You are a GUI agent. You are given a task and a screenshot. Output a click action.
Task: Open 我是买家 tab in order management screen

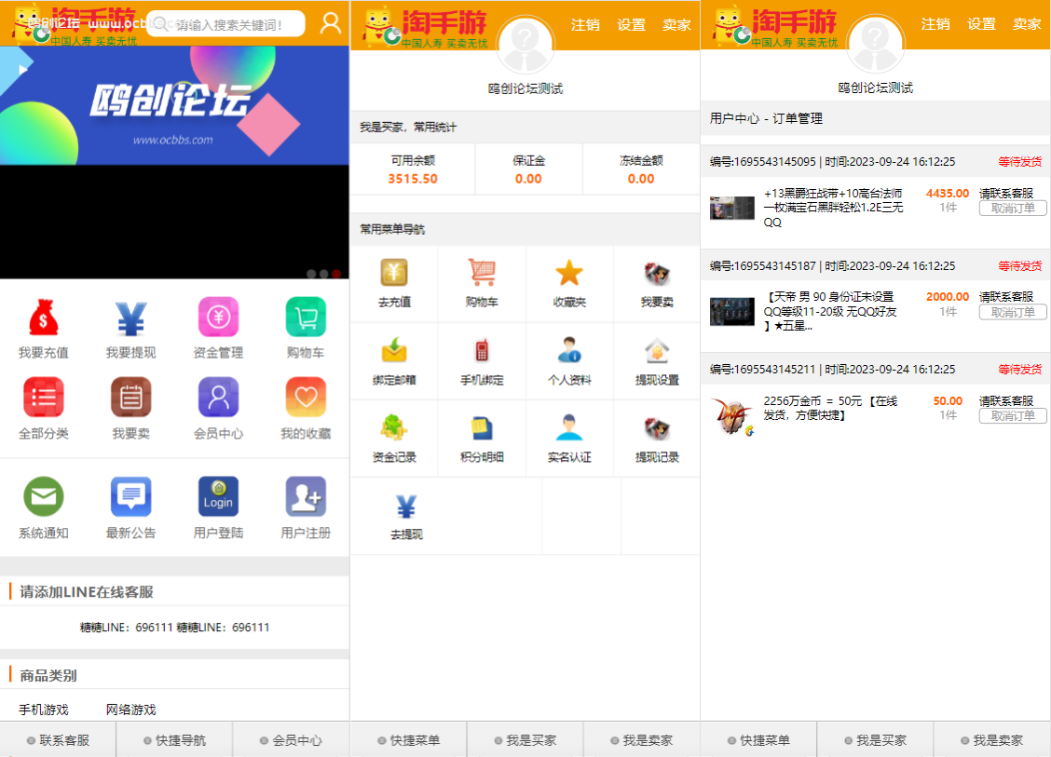[x=875, y=740]
